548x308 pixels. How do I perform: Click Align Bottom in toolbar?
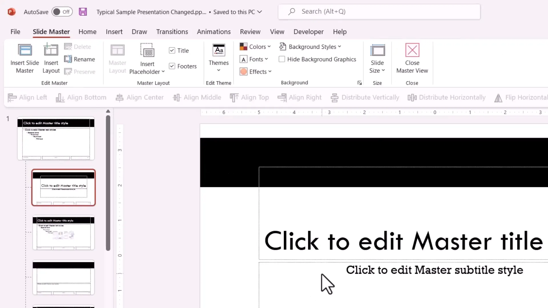81,98
